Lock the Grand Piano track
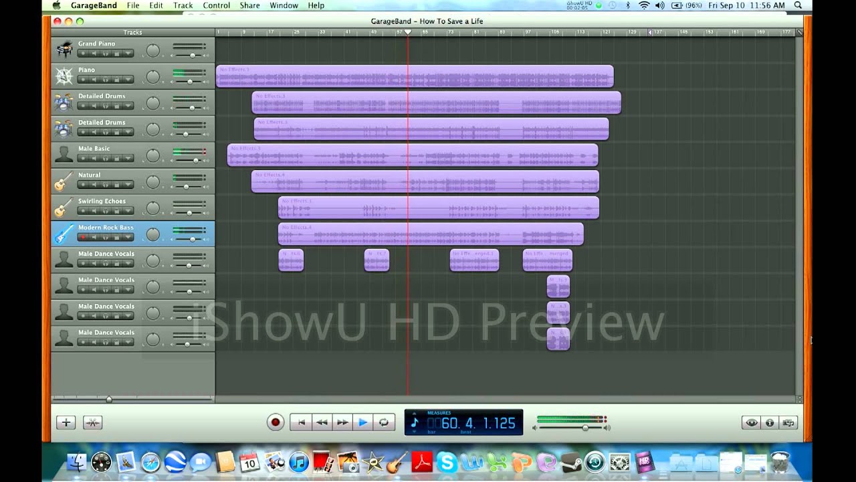This screenshot has height=482, width=856. (x=116, y=54)
